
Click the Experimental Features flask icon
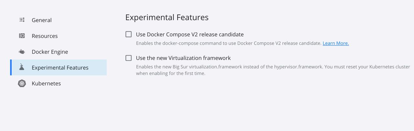click(22, 67)
